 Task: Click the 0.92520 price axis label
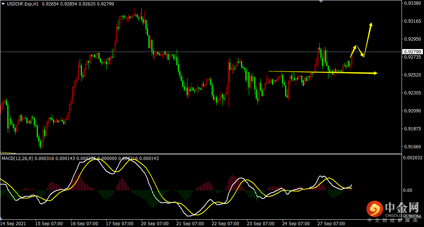pos(412,75)
